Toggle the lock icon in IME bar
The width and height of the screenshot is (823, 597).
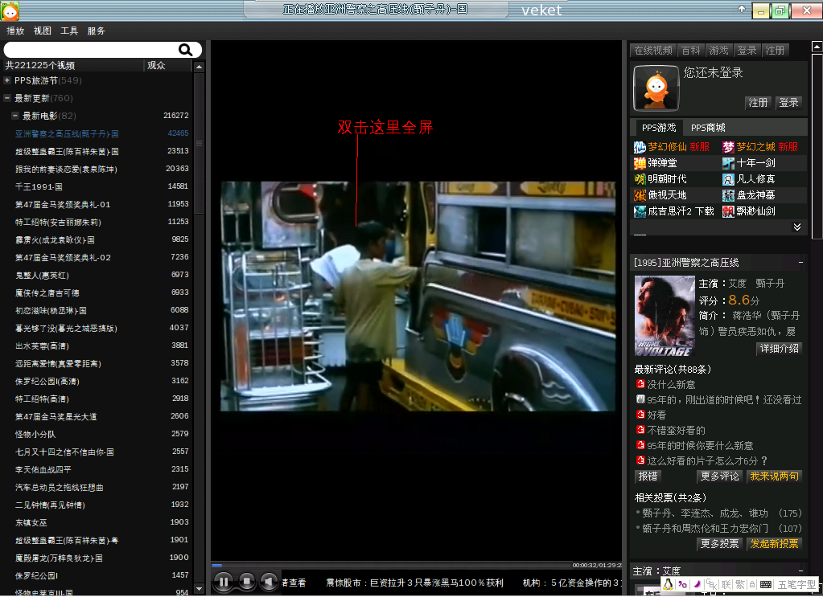click(x=752, y=584)
